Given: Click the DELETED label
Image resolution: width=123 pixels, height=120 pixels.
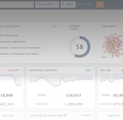Looking at the screenshot, I should click(x=8, y=116).
